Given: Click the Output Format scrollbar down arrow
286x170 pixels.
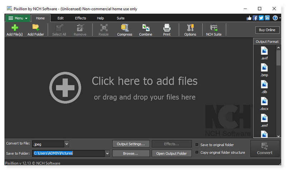Looking at the screenshot, I should pos(278,136).
